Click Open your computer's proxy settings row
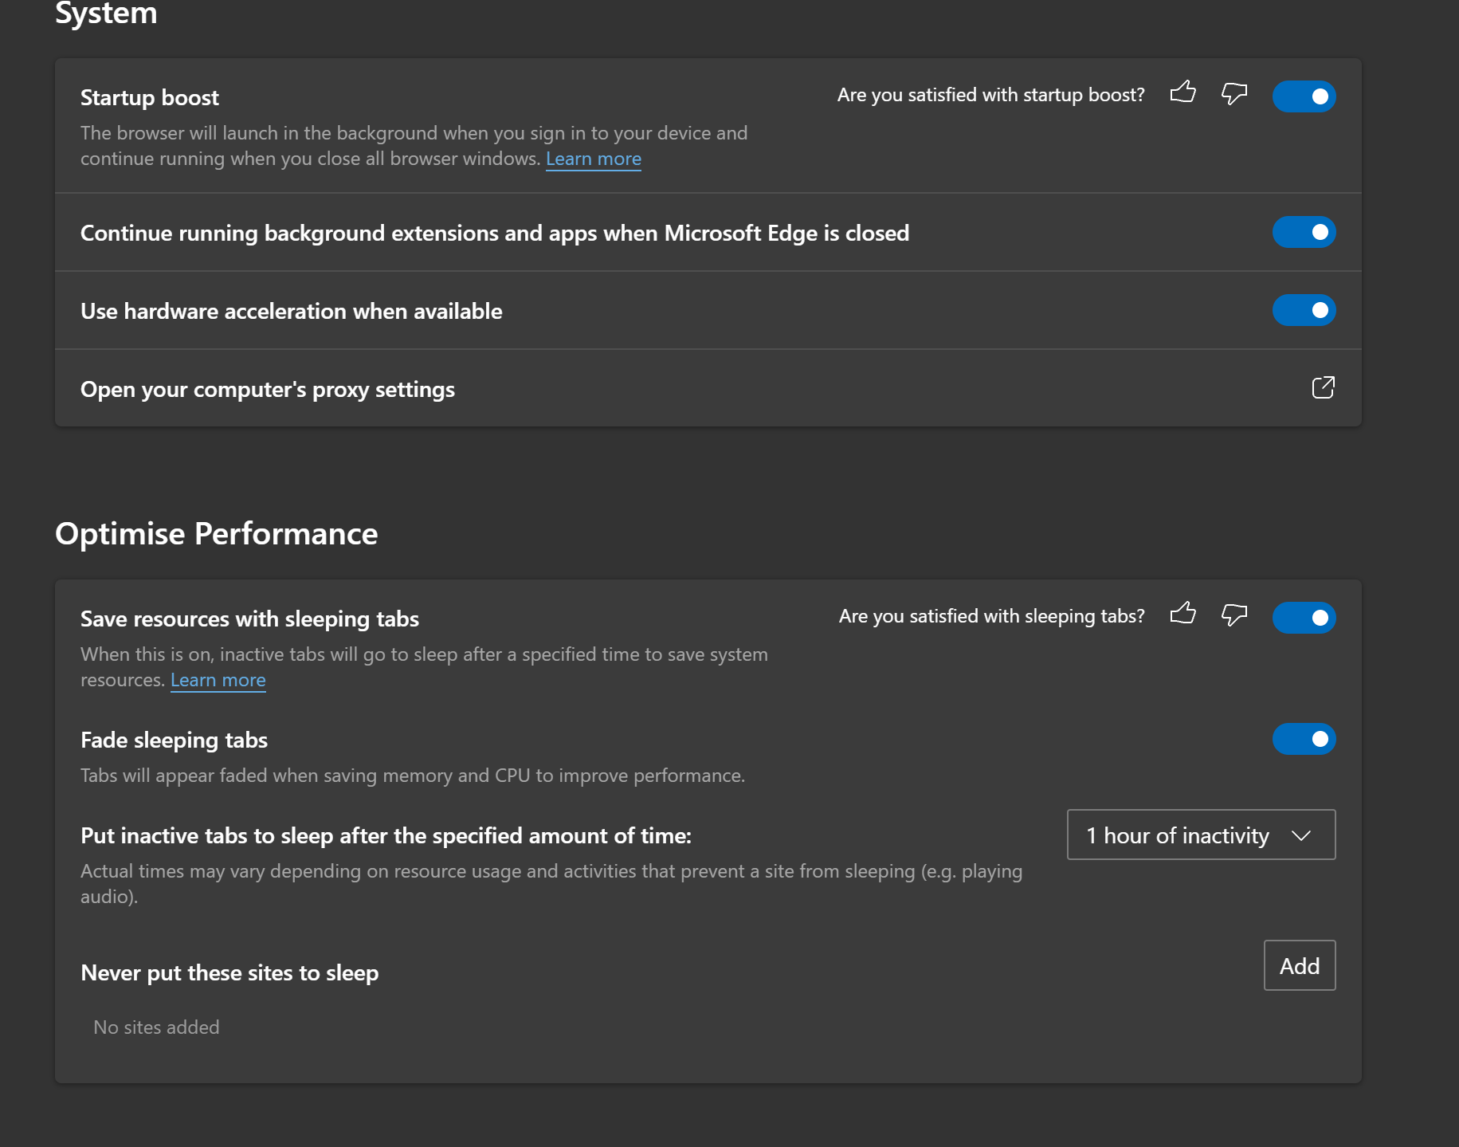This screenshot has height=1147, width=1459. [268, 389]
